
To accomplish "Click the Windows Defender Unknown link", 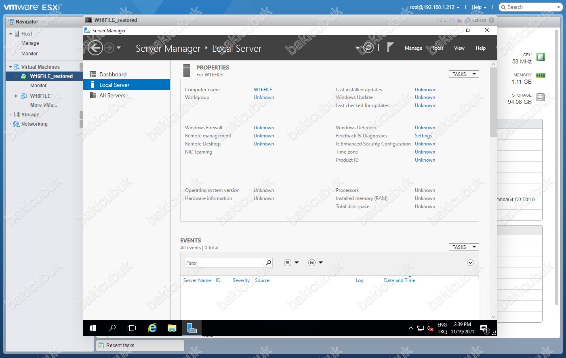I will [x=425, y=128].
